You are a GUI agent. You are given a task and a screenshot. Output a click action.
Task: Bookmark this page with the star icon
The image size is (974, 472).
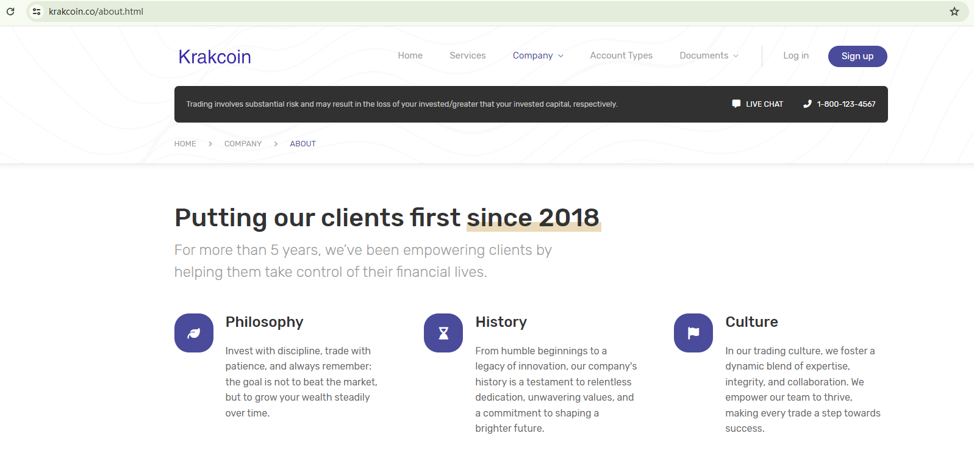coord(954,12)
